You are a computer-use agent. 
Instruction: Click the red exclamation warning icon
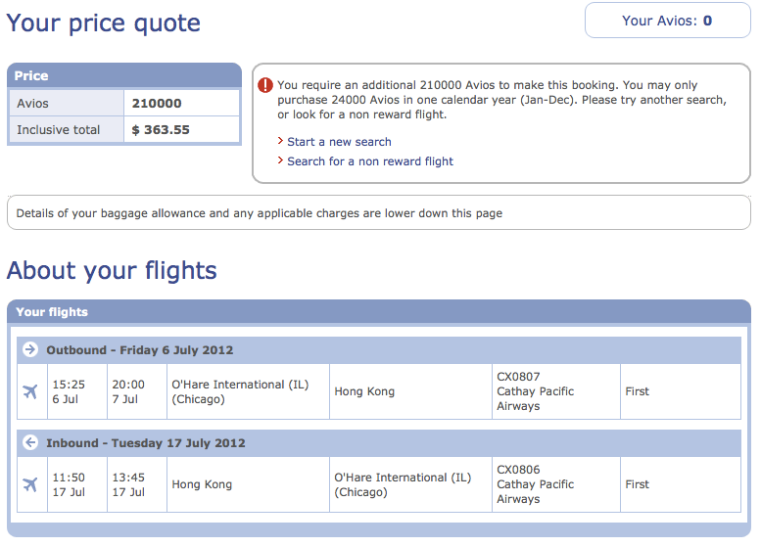pos(265,85)
